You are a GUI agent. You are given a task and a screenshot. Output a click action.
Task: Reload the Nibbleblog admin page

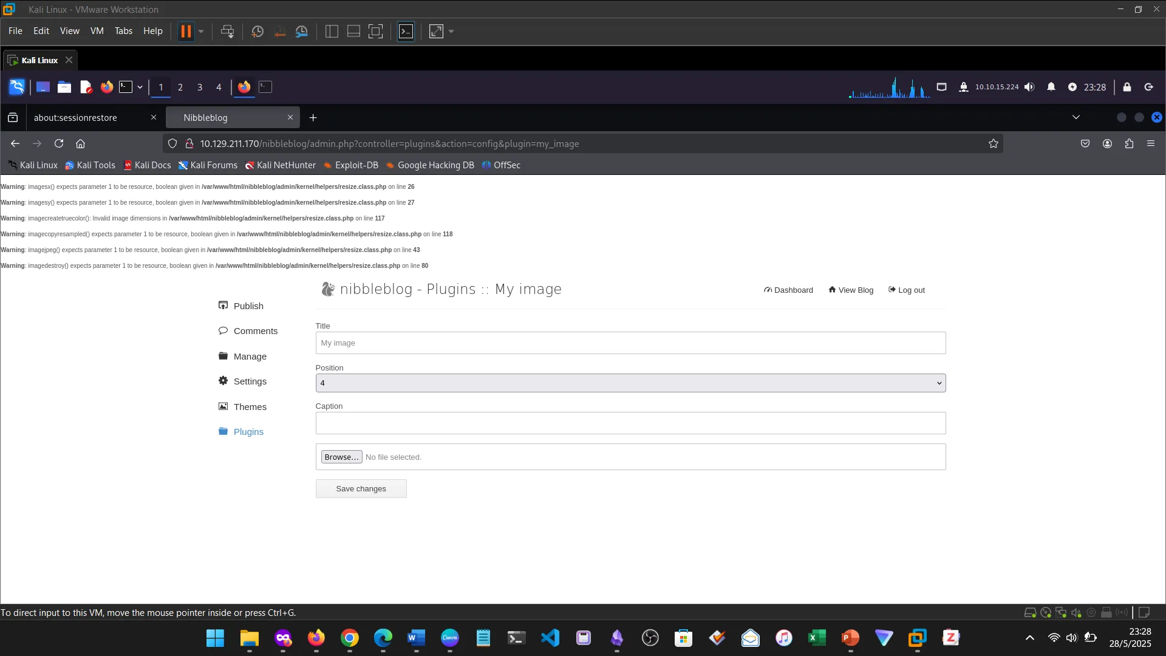[59, 143]
